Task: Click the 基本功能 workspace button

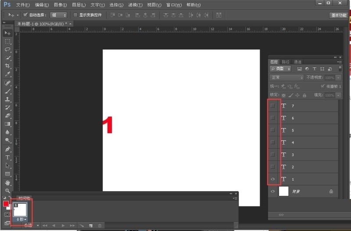Action: (338, 15)
